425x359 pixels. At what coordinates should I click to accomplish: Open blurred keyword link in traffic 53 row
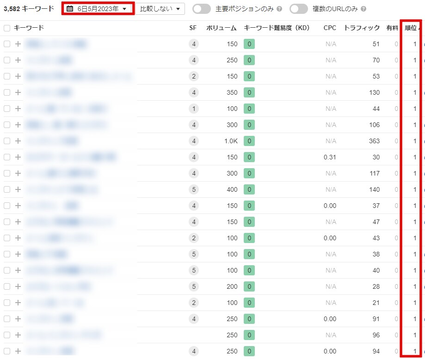pyautogui.click(x=79, y=76)
